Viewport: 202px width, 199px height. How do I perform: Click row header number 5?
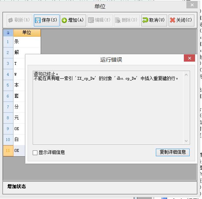pos(8,85)
